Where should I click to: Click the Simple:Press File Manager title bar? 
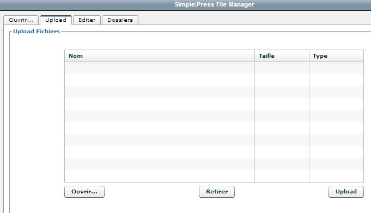(185, 5)
